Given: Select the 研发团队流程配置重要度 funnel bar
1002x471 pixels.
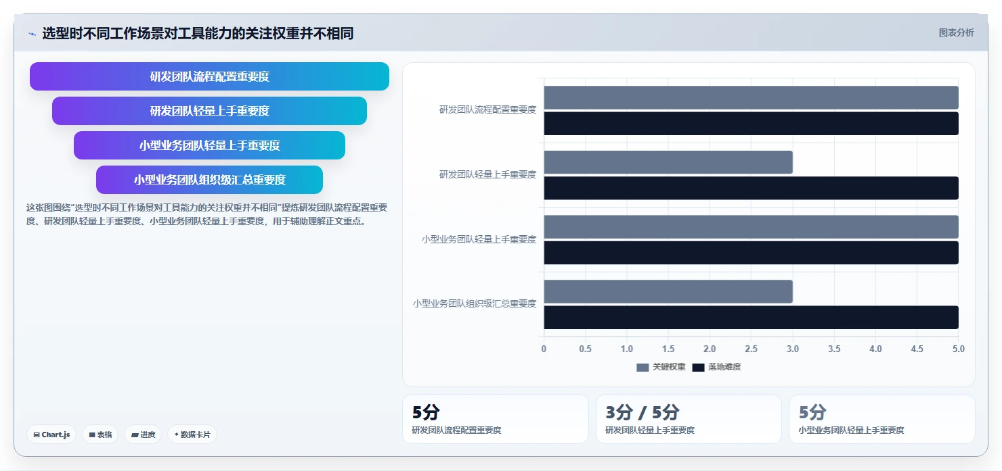Looking at the screenshot, I should pos(209,76).
